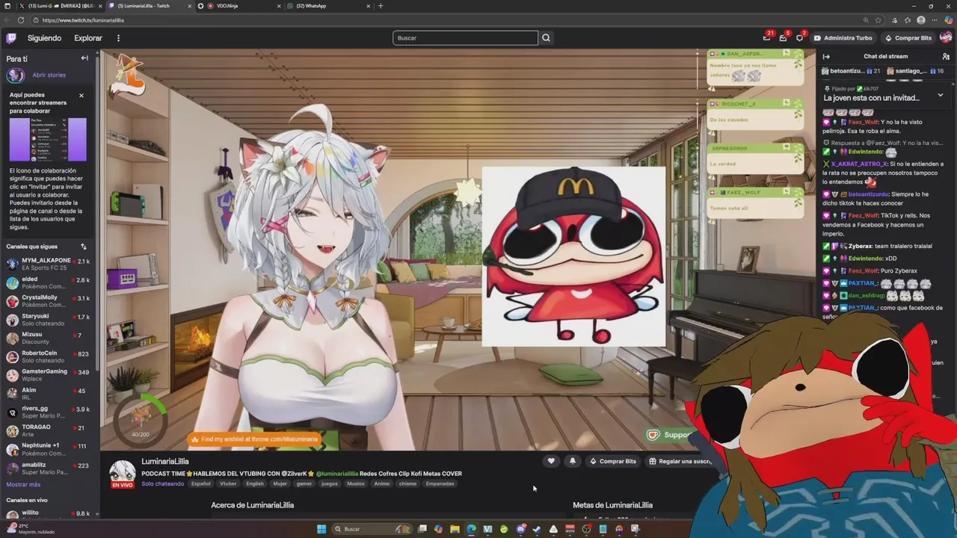Click the magnifier search button

click(547, 38)
